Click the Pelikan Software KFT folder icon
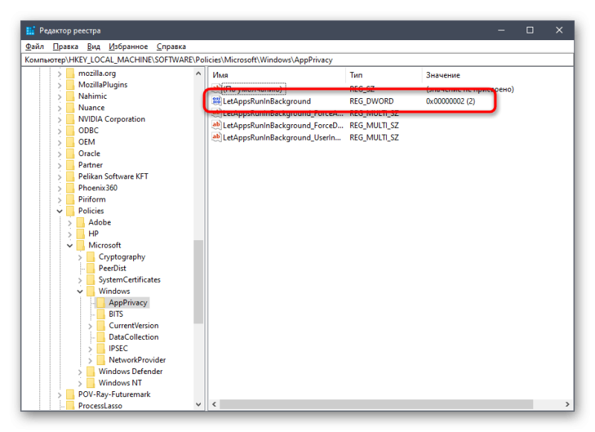The width and height of the screenshot is (595, 432). click(x=70, y=176)
